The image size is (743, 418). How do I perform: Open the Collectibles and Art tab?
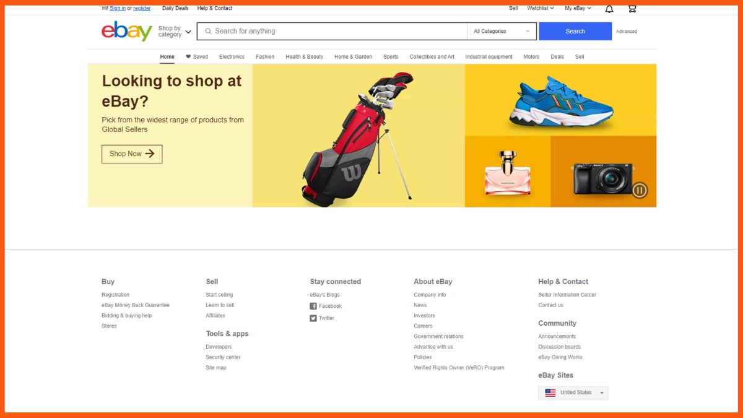432,56
